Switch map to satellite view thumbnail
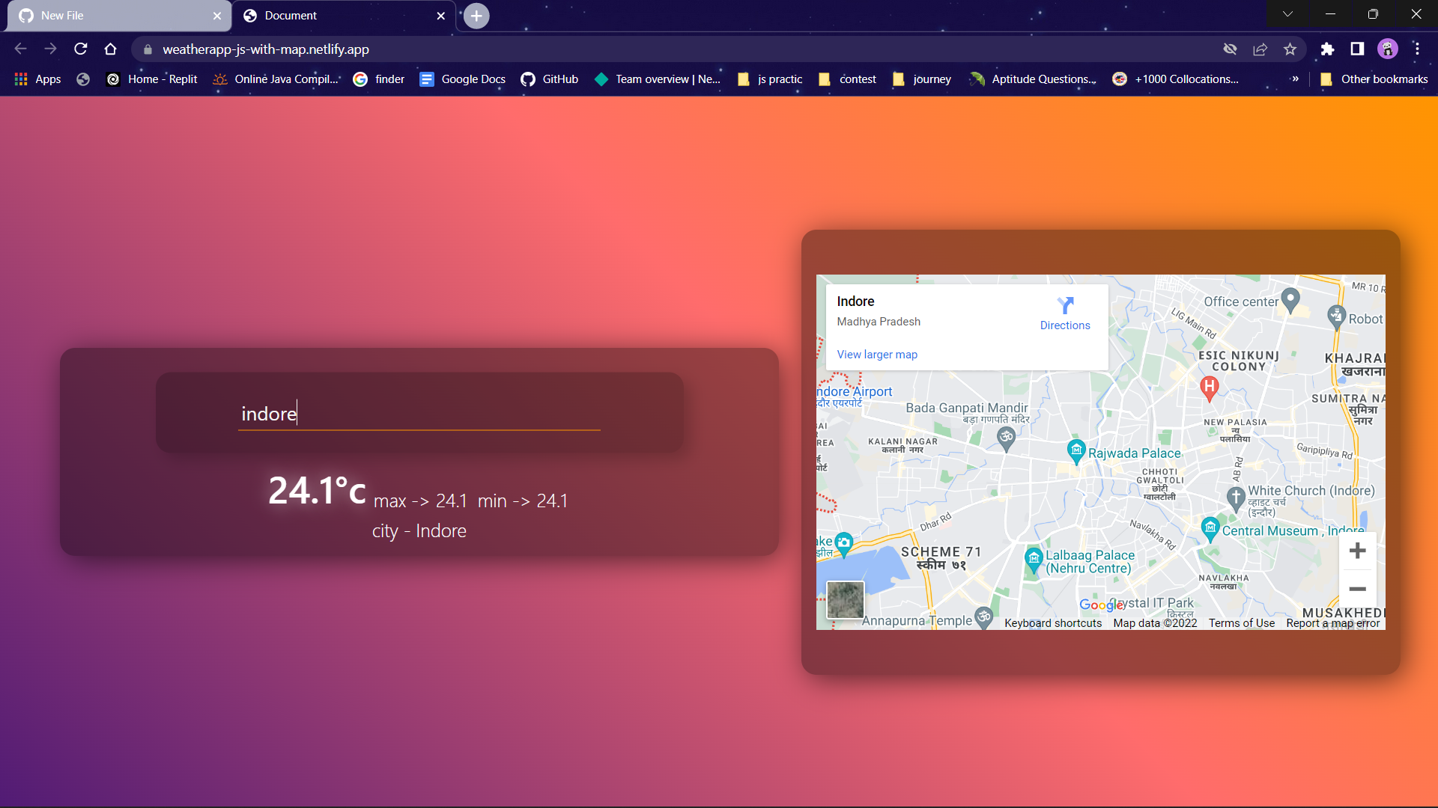Image resolution: width=1438 pixels, height=808 pixels. pyautogui.click(x=846, y=599)
